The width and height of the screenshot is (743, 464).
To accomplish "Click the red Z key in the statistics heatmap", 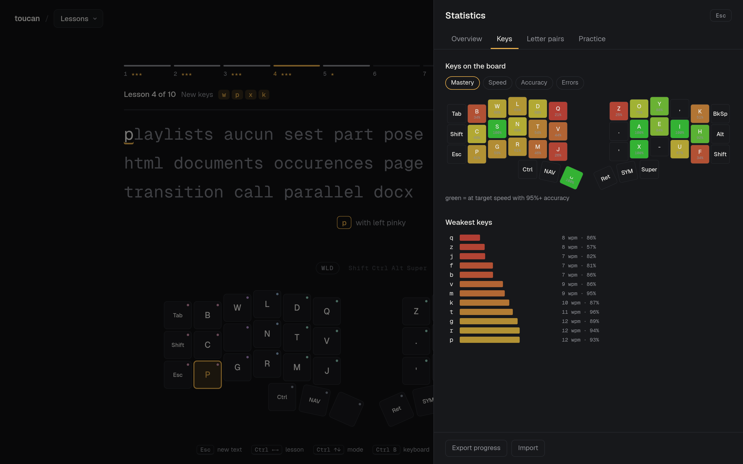I will (x=619, y=111).
